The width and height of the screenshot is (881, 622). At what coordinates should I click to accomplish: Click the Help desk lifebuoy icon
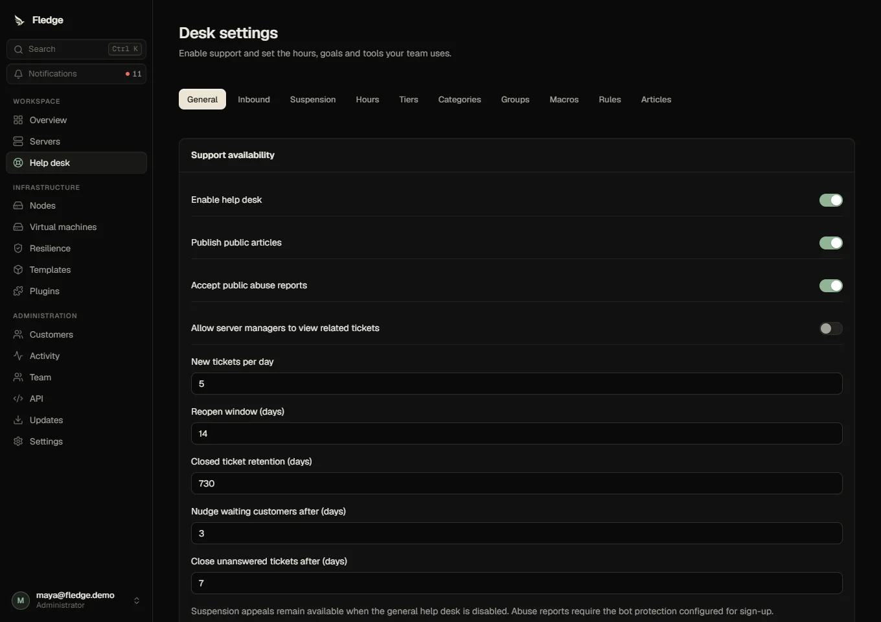(x=18, y=163)
